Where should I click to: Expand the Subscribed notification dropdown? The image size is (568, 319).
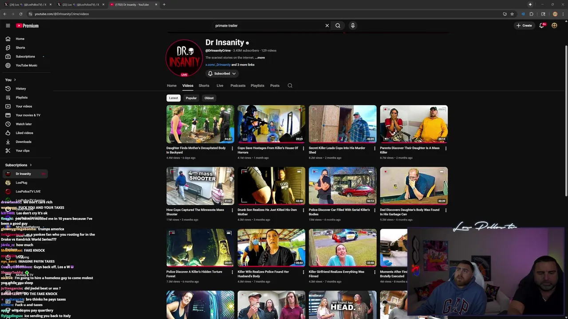(222, 74)
